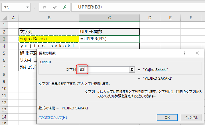Image resolution: width=205 pixels, height=125 pixels.
Task: Select the column C header
Action: click(x=109, y=18)
